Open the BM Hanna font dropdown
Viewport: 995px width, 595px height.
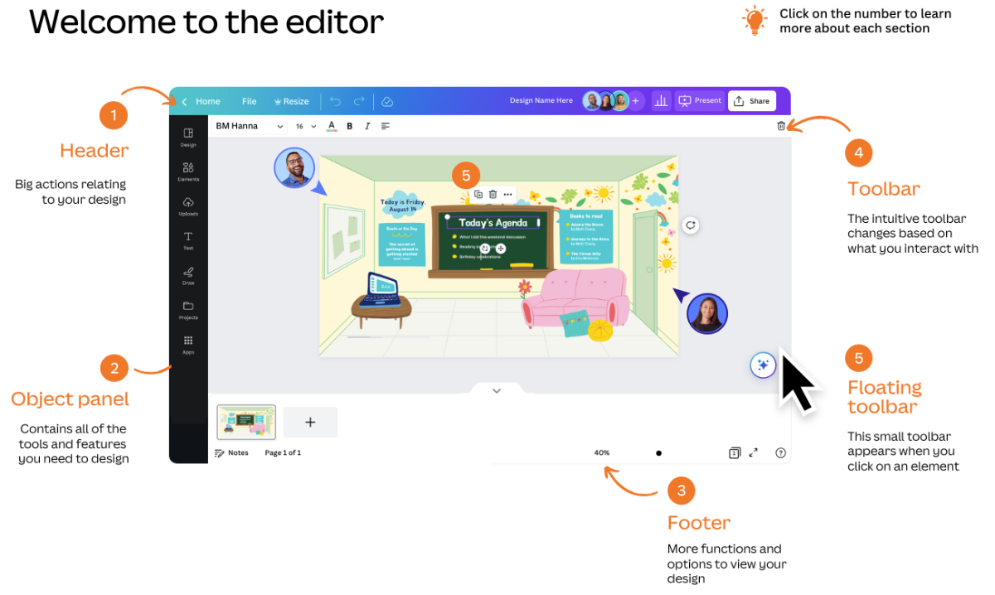coord(249,126)
